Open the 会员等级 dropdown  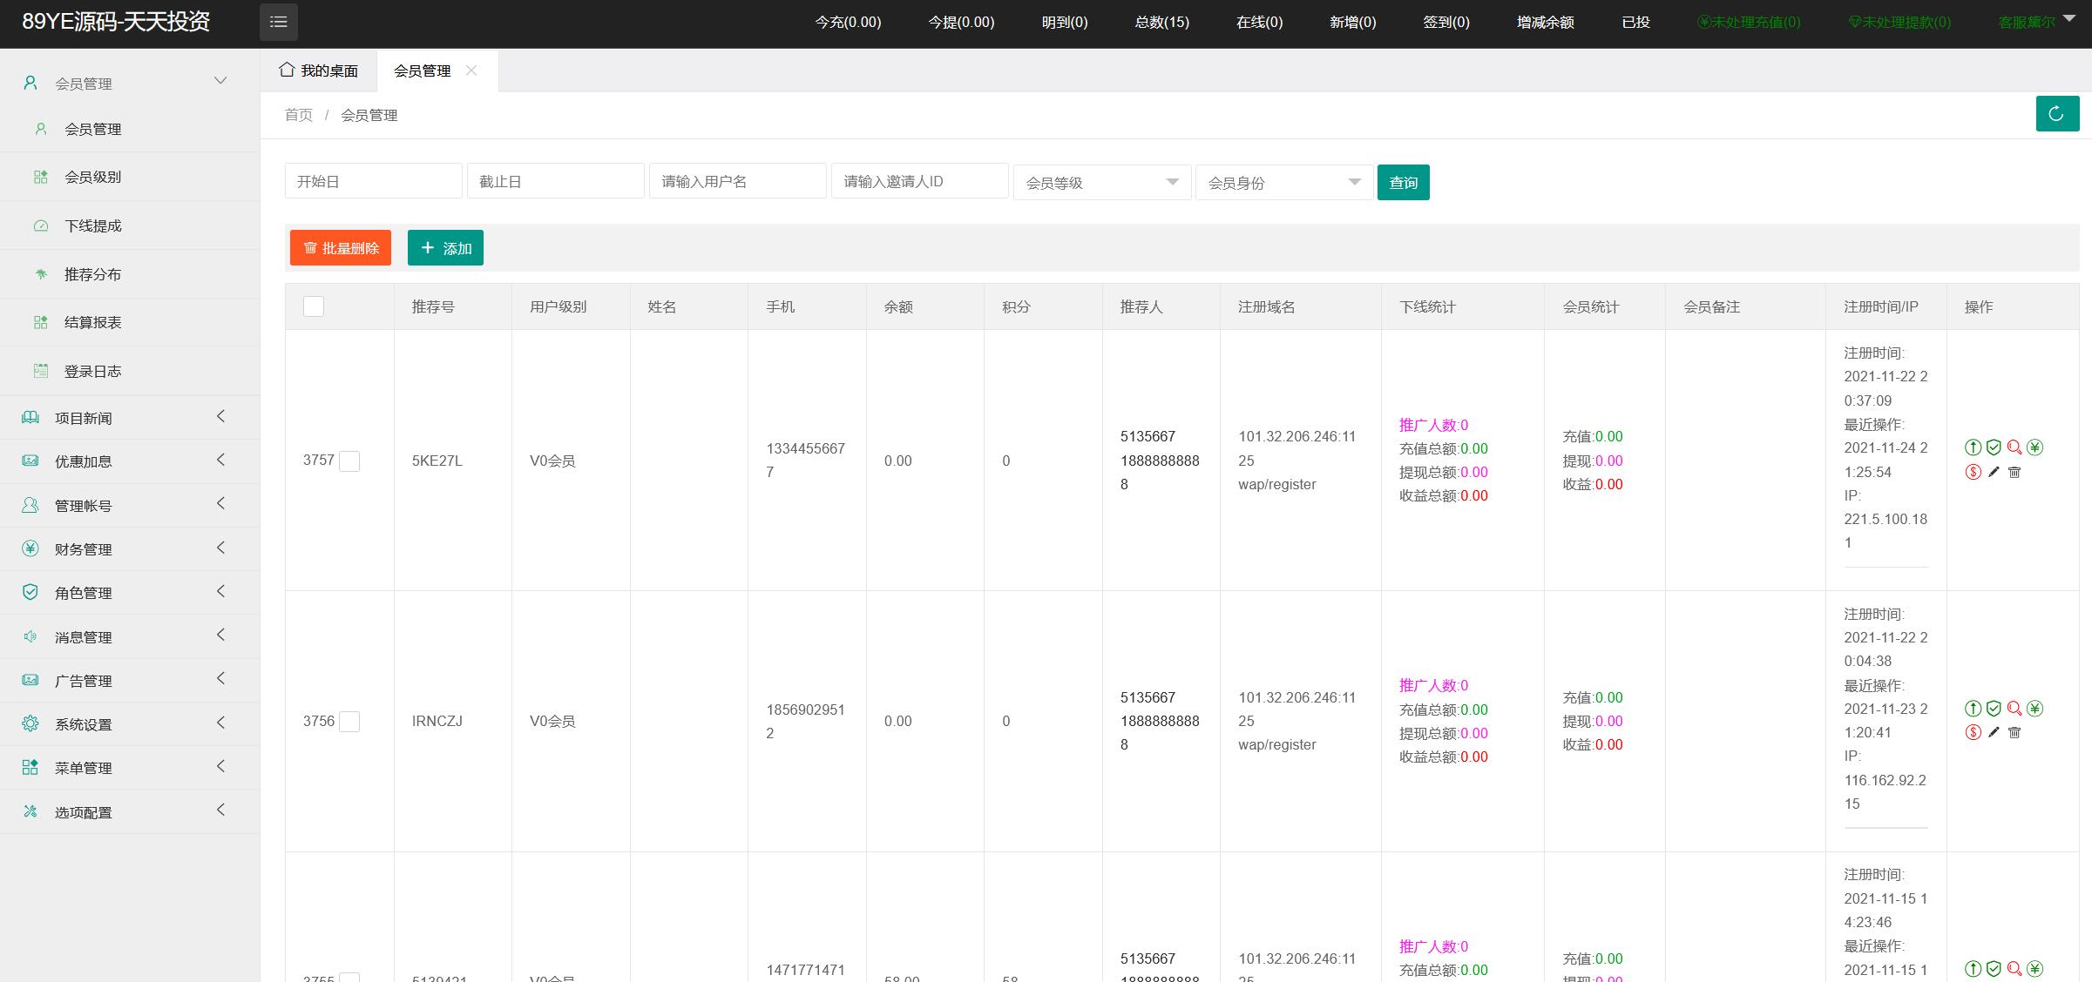[1101, 182]
